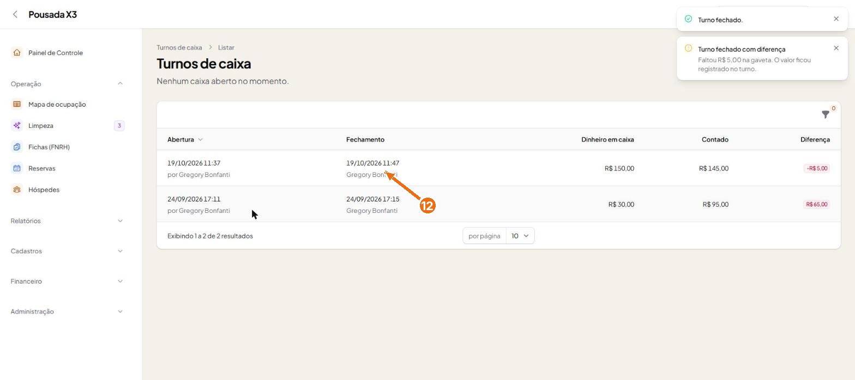This screenshot has height=380, width=855.
Task: Click the R$ 145,00 counted amount
Action: (x=713, y=168)
